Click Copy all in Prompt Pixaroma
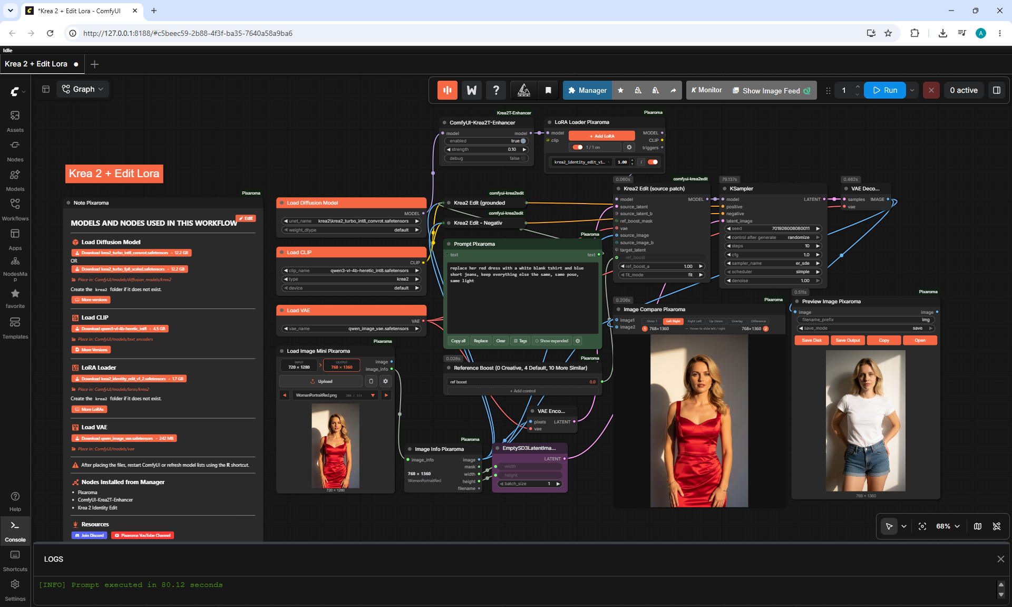The width and height of the screenshot is (1012, 607). pos(458,341)
